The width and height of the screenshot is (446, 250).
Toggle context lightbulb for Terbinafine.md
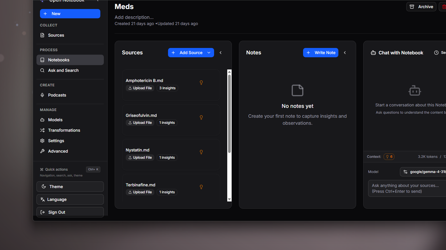(x=201, y=187)
